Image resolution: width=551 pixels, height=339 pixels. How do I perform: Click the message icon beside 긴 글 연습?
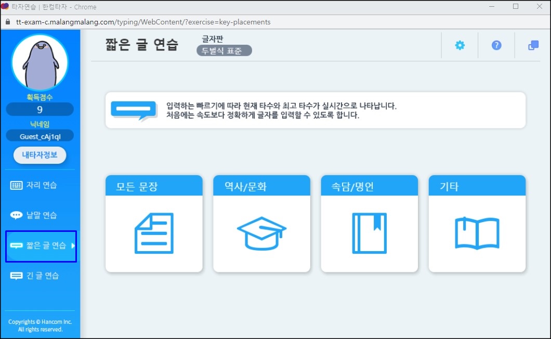click(x=16, y=276)
